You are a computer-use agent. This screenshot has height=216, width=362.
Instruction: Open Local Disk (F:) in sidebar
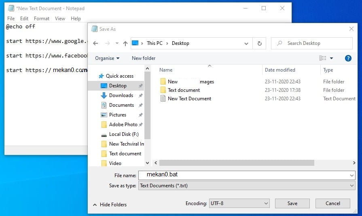[124, 134]
